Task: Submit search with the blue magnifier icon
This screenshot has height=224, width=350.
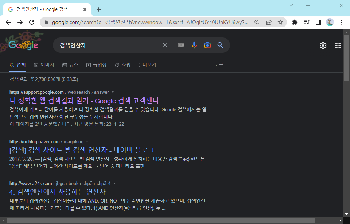Action: coord(220,45)
